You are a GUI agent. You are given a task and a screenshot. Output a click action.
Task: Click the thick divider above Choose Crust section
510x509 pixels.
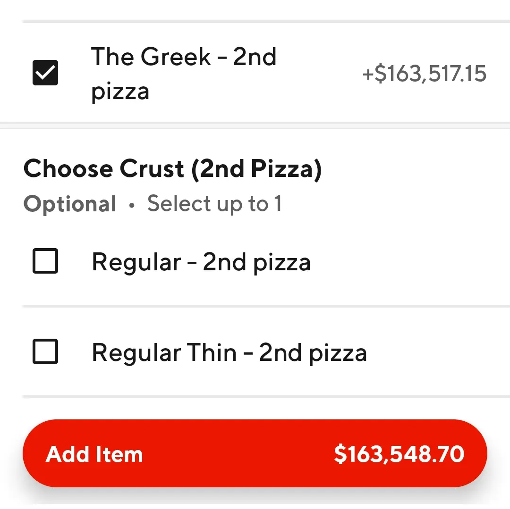tap(255, 125)
